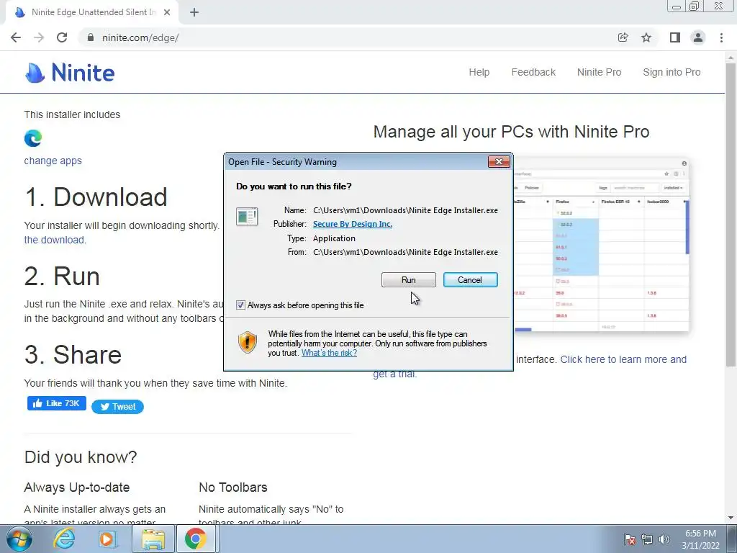Go back to the previous page in Chrome

point(16,37)
